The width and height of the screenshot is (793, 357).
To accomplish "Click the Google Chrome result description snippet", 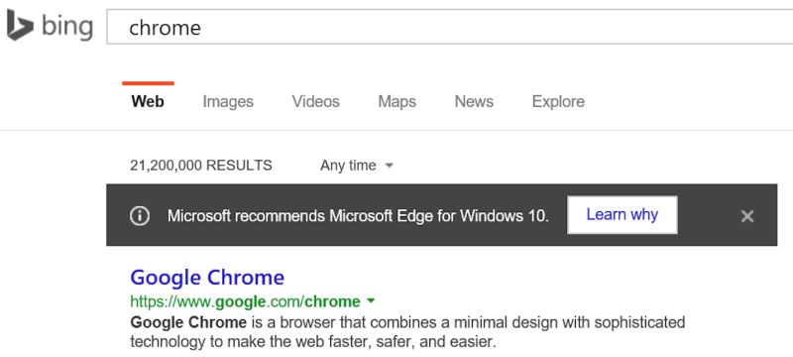I will point(407,332).
